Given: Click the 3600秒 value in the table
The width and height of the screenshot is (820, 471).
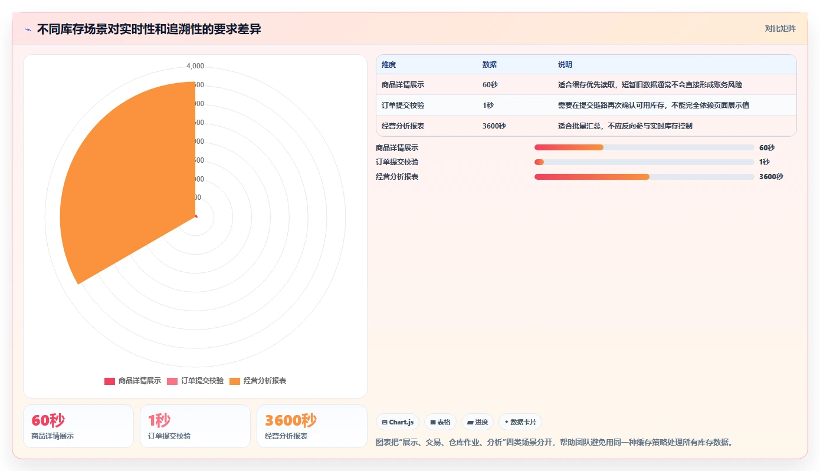Looking at the screenshot, I should click(x=494, y=126).
